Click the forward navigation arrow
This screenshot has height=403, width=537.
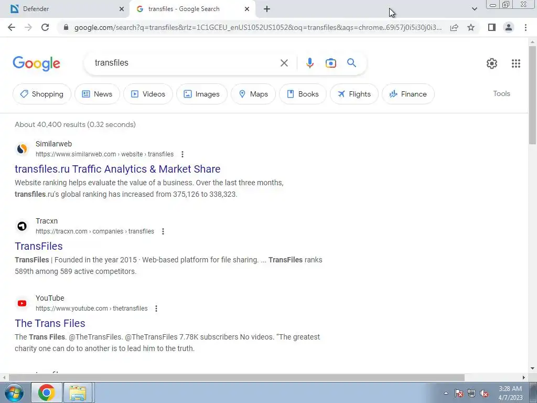(x=28, y=27)
